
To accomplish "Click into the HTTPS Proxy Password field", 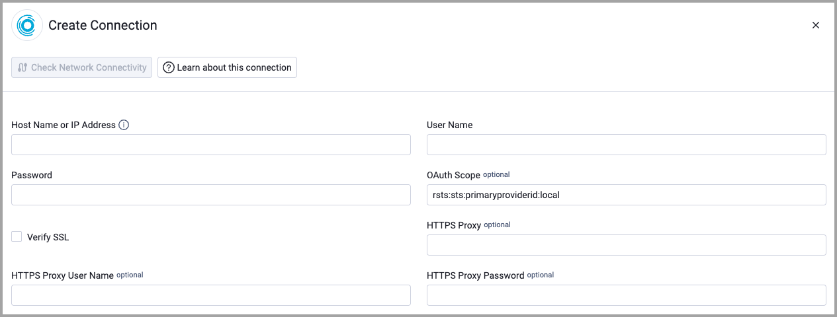I will (627, 295).
